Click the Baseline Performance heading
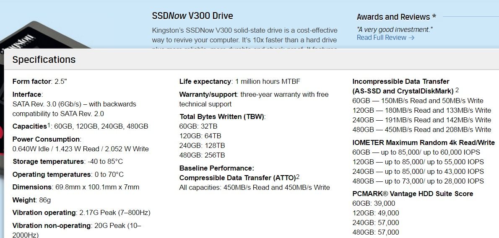The image size is (499, 238). (217, 168)
